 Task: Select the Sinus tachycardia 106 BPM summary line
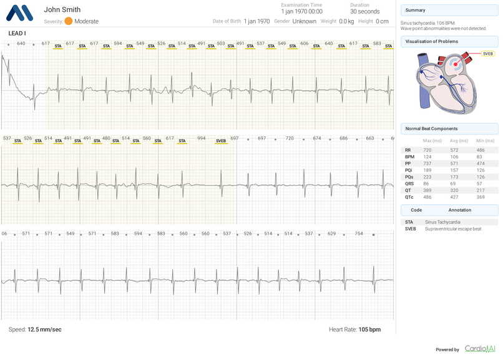pos(427,23)
